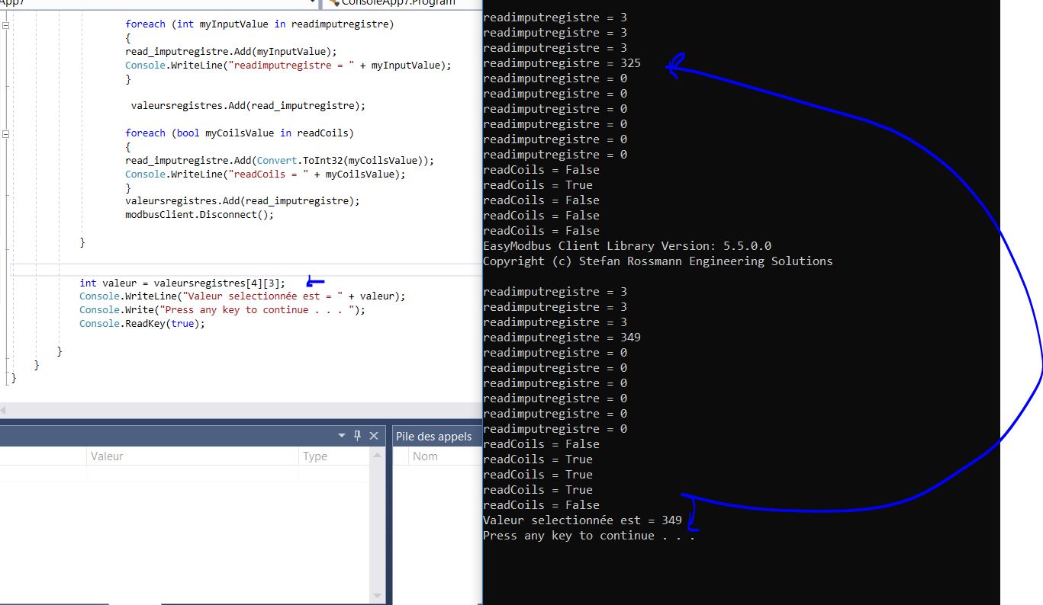Click the empty Valeur cell in the first watch row

(192, 473)
